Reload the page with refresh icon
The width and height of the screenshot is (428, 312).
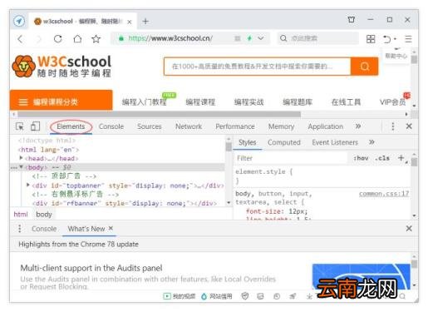click(58, 39)
